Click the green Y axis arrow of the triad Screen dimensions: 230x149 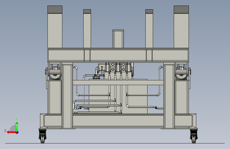click(17, 127)
